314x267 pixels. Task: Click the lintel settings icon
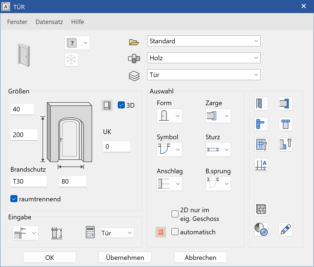point(286,124)
